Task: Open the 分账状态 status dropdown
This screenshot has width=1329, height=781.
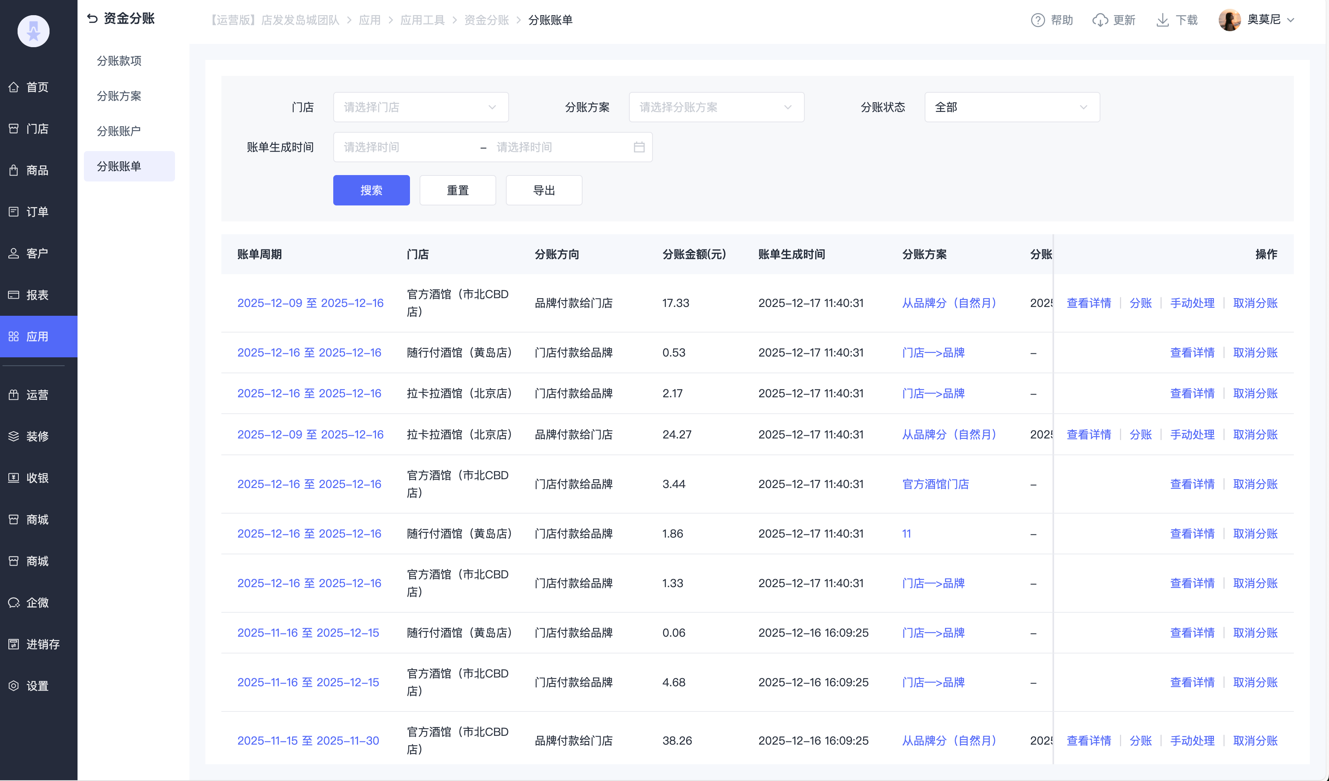Action: click(x=1011, y=107)
